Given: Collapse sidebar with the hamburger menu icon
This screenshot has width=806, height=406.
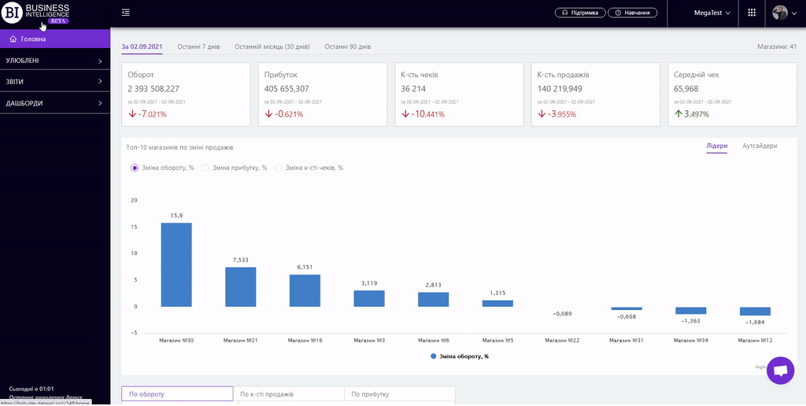Looking at the screenshot, I should tap(126, 13).
